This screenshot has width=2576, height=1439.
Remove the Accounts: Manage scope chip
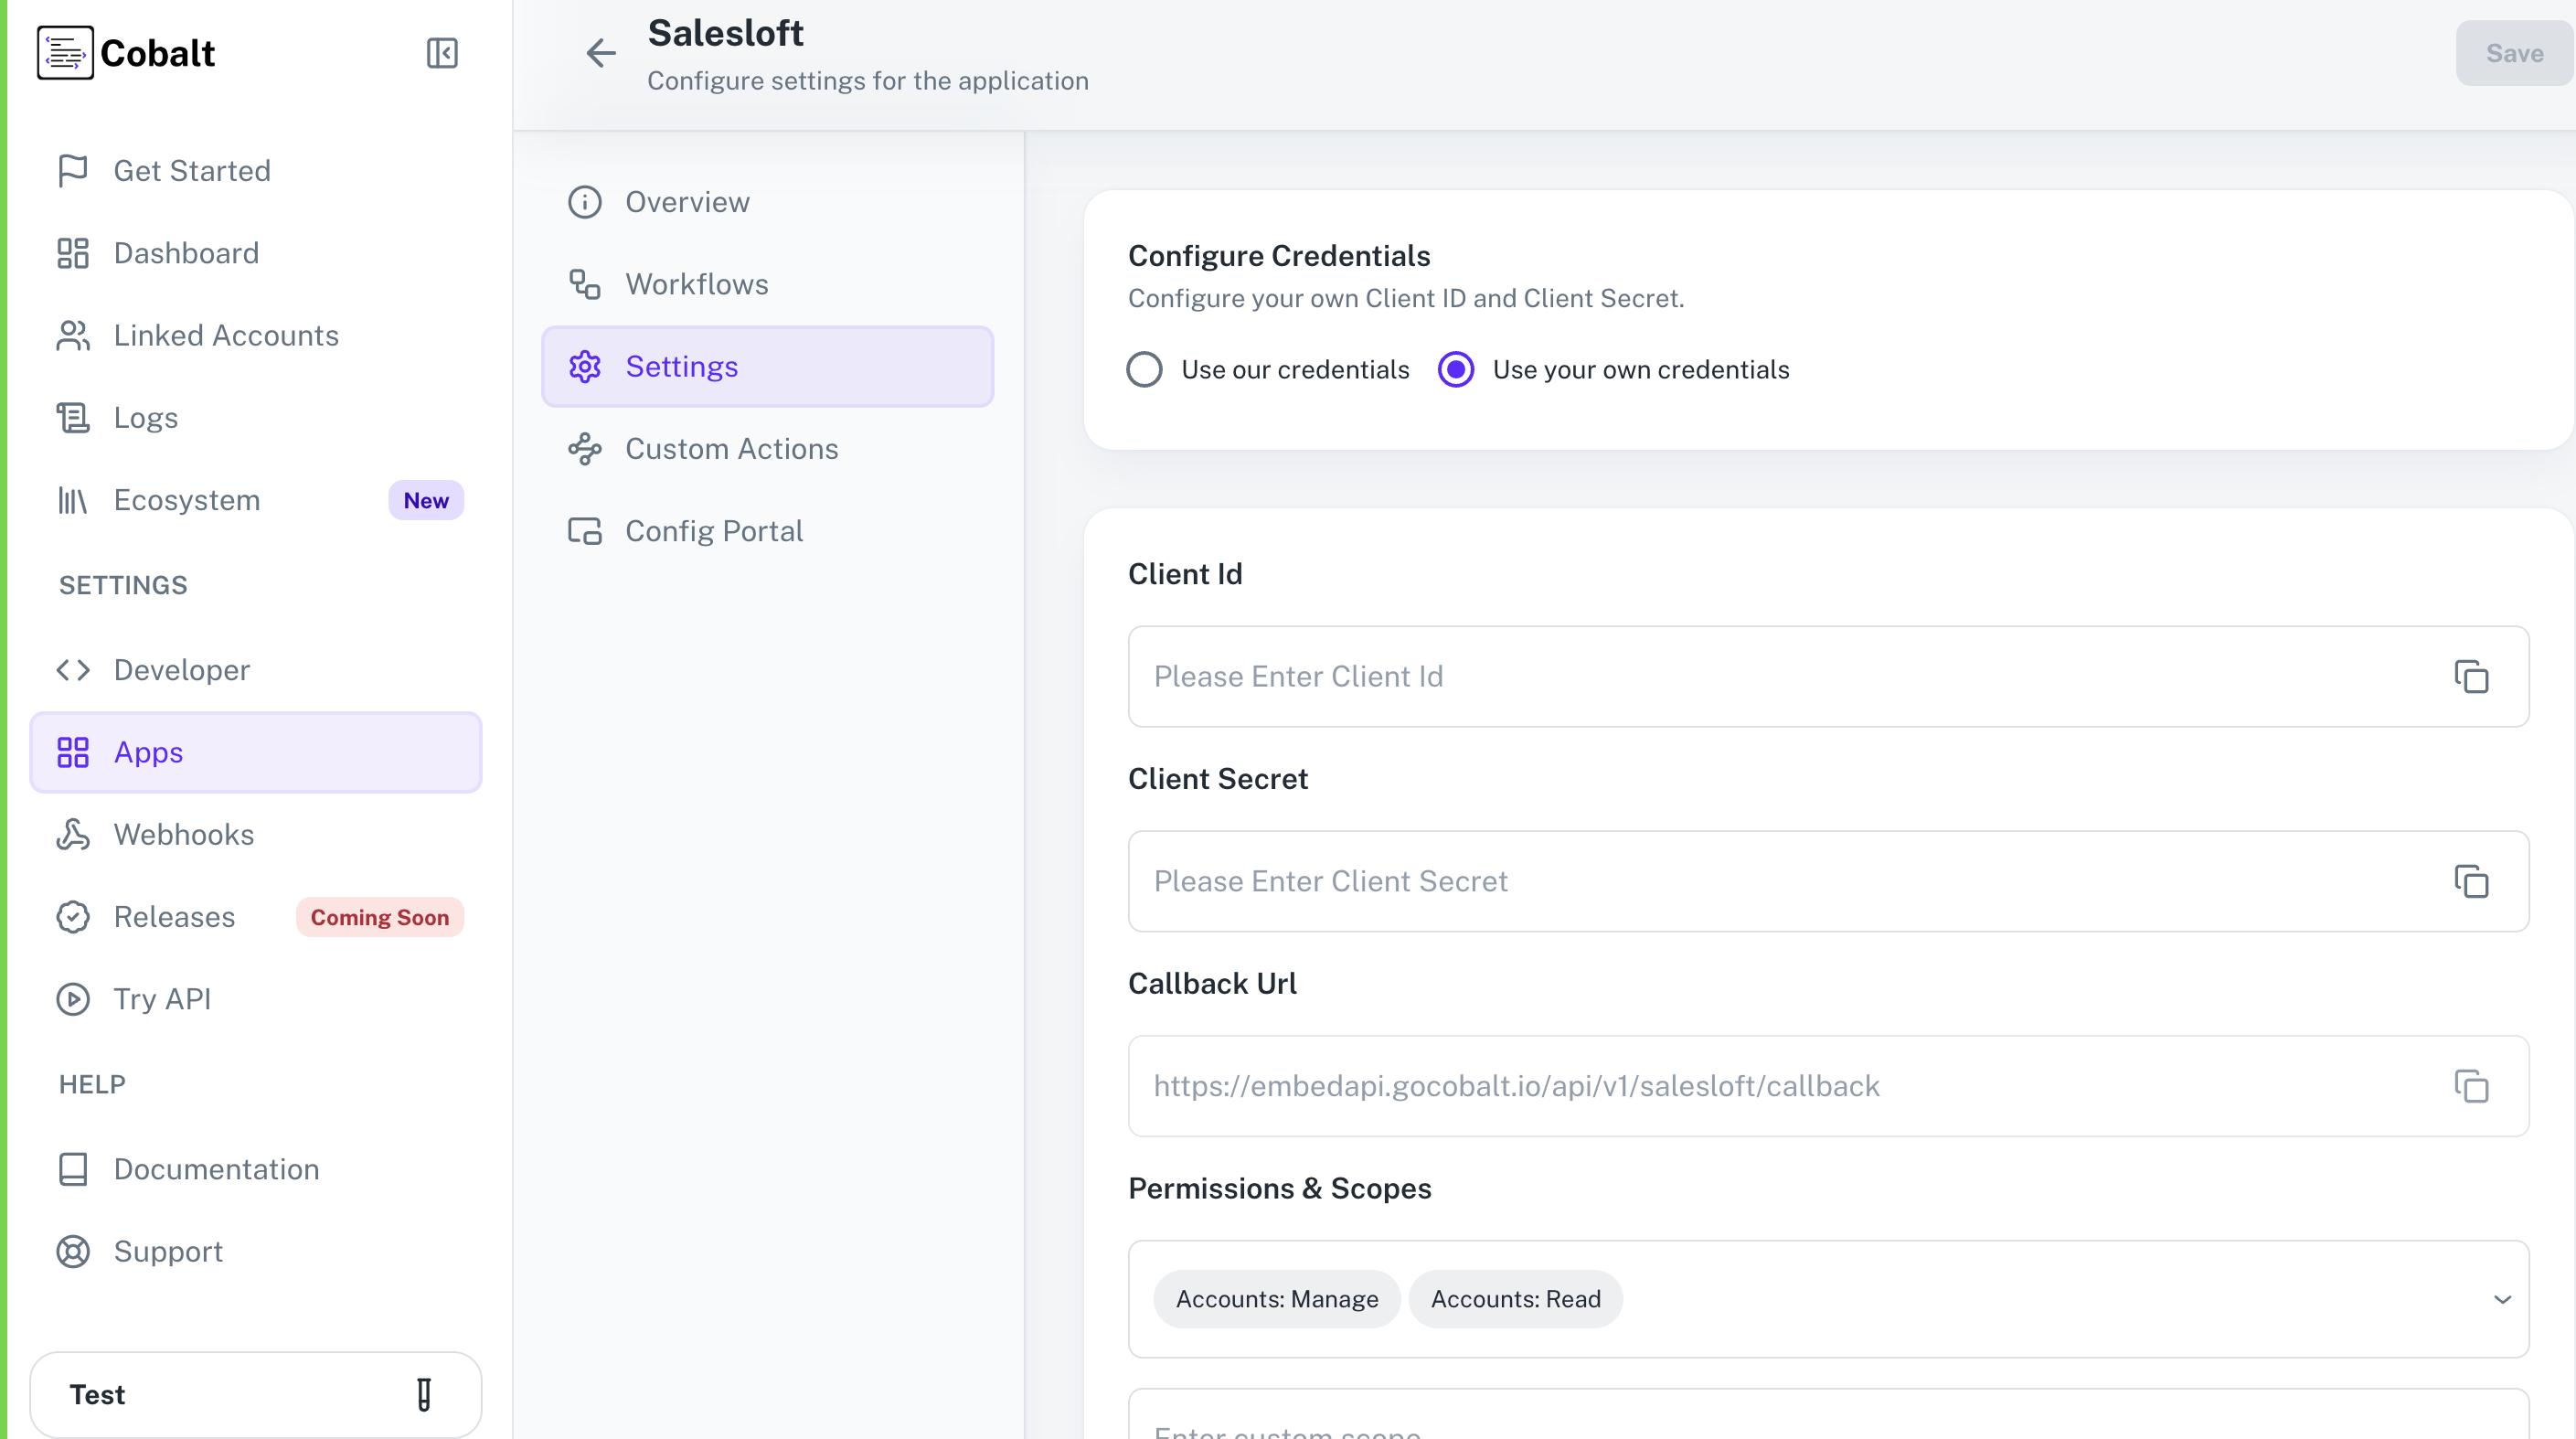(1276, 1299)
